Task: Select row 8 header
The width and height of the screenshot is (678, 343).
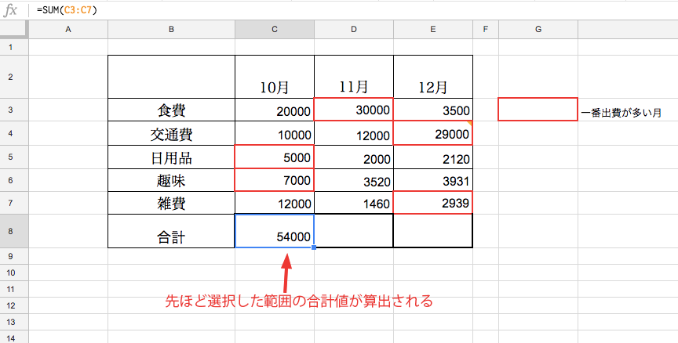Action: click(13, 231)
